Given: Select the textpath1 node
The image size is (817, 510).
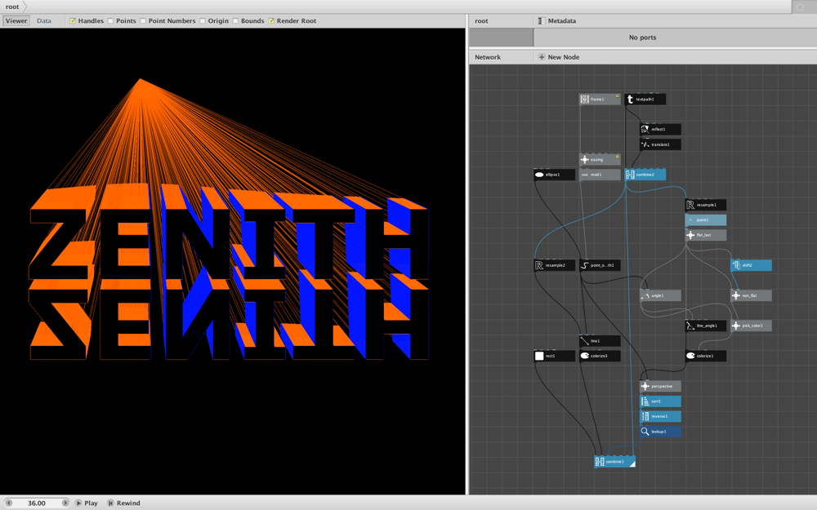Looking at the screenshot, I should click(645, 99).
